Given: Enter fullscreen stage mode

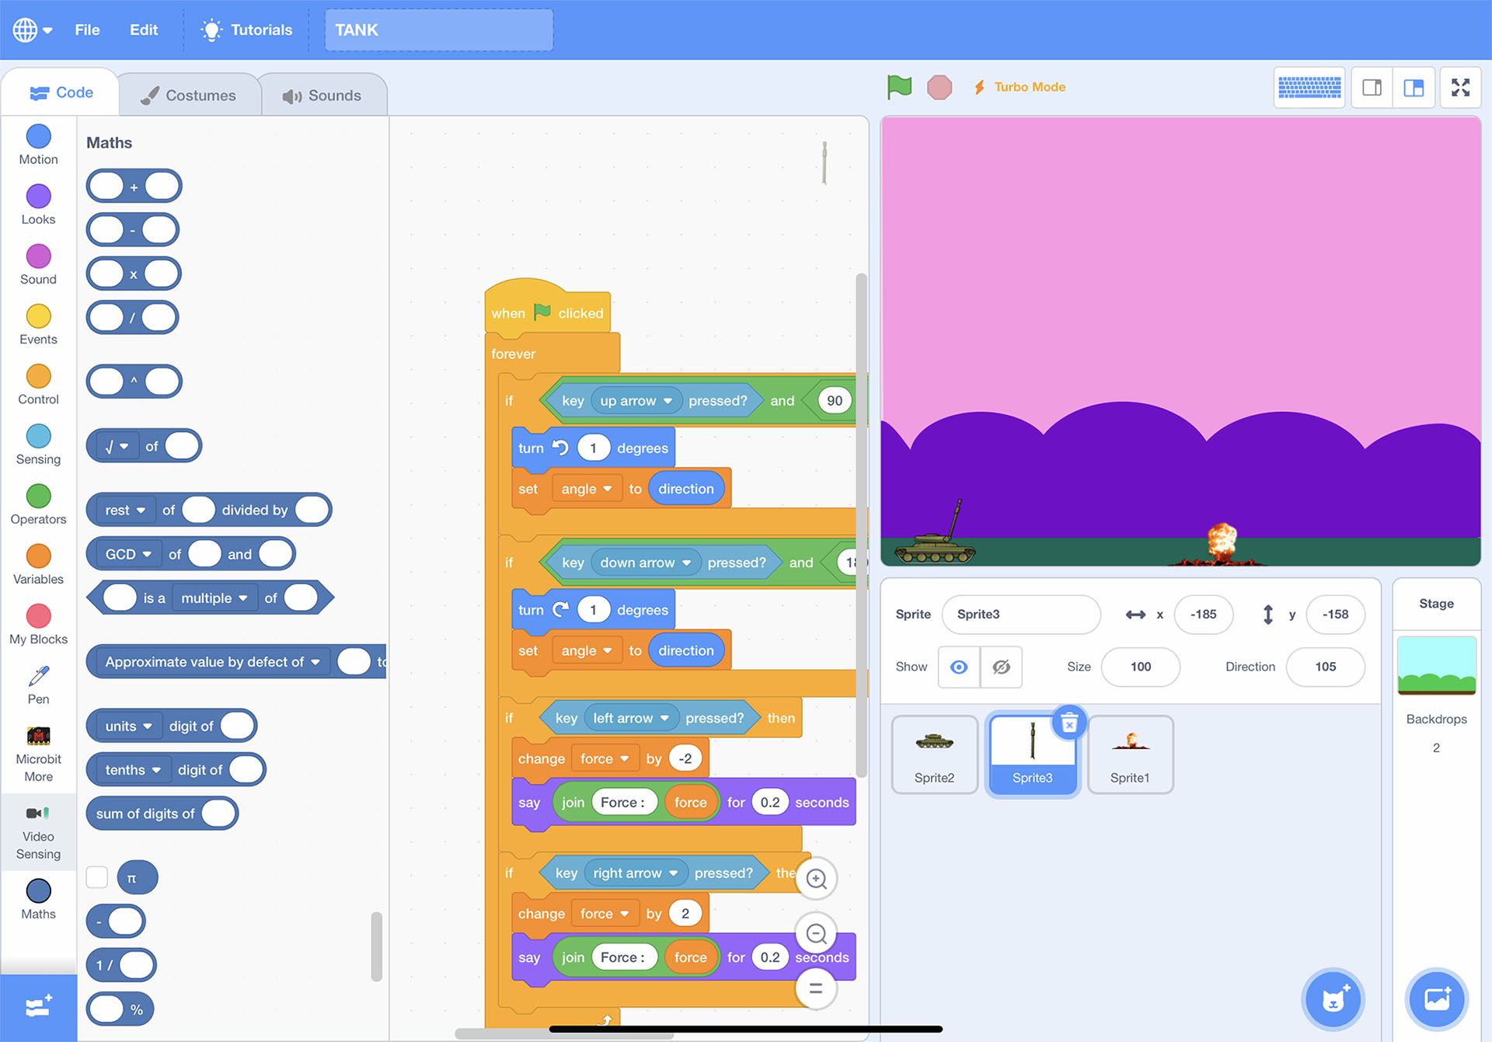Looking at the screenshot, I should (1460, 87).
